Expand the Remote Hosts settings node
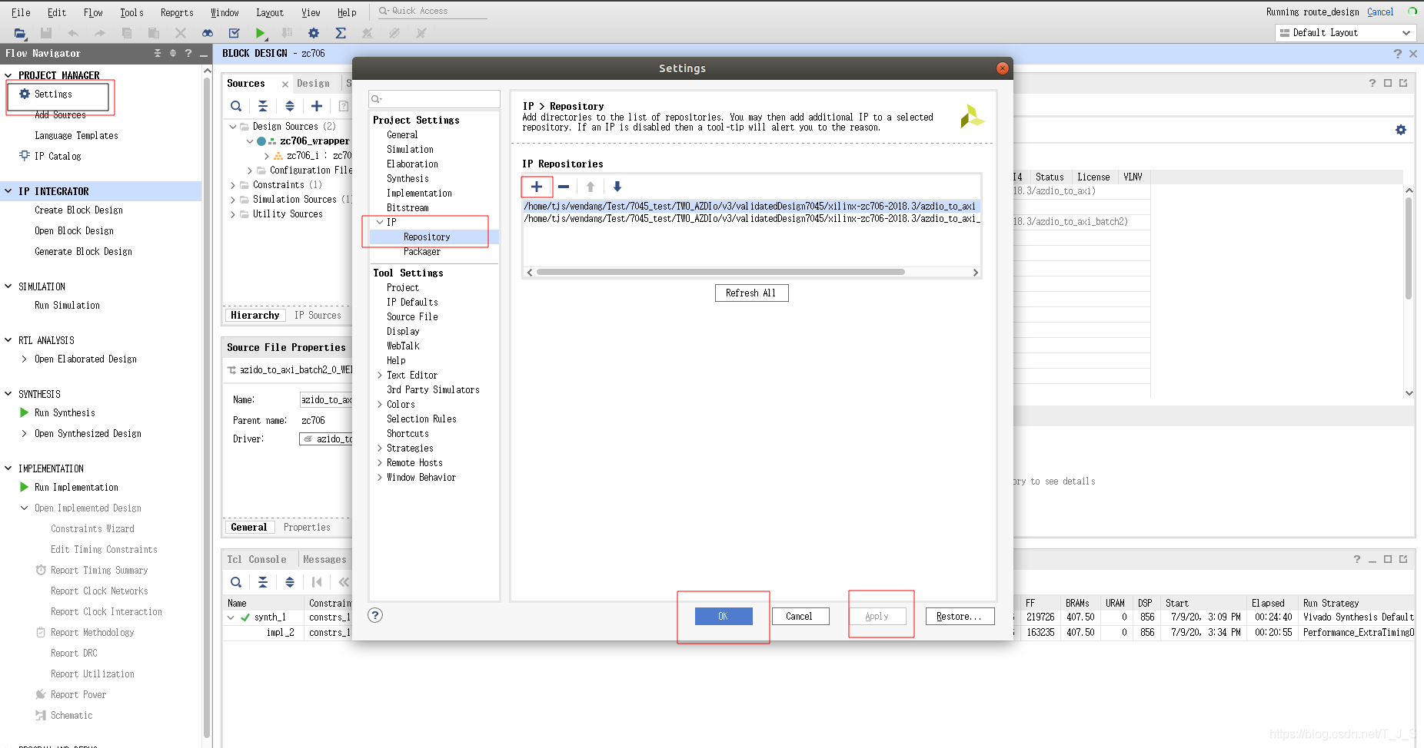The image size is (1424, 748). [380, 463]
